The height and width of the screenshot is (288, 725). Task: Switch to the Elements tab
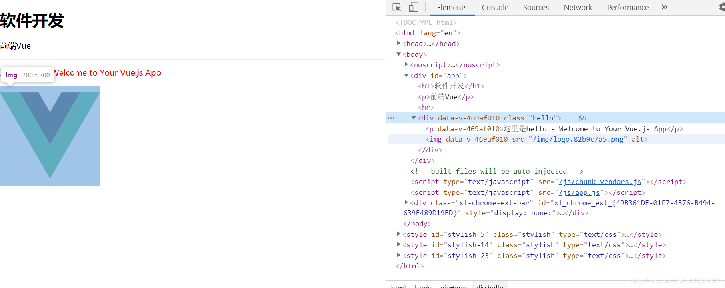(452, 7)
